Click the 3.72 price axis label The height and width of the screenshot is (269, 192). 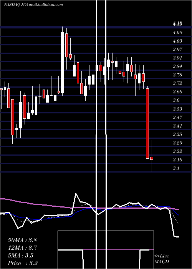177,83
